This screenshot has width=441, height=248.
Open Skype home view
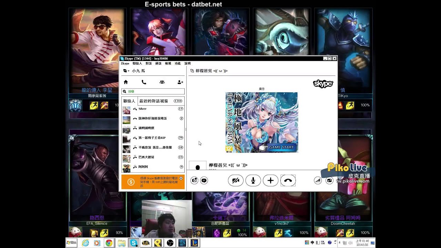(126, 82)
